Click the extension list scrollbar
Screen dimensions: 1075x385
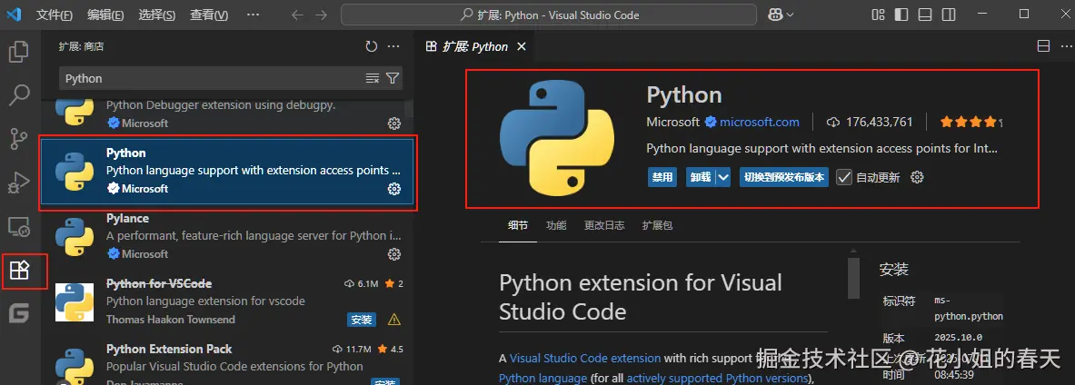[409, 107]
